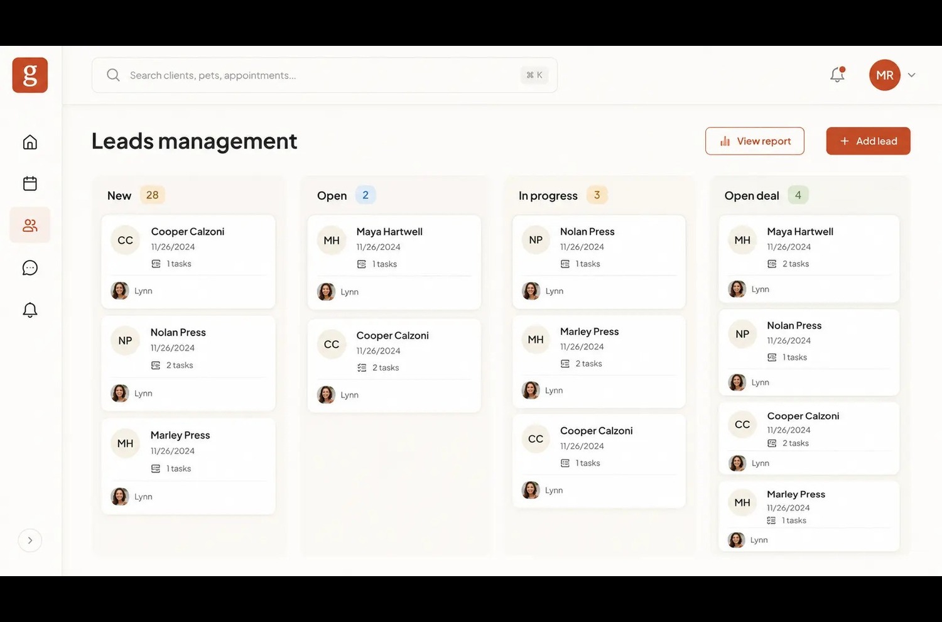Open Nolan Press card in In progress

(x=599, y=261)
